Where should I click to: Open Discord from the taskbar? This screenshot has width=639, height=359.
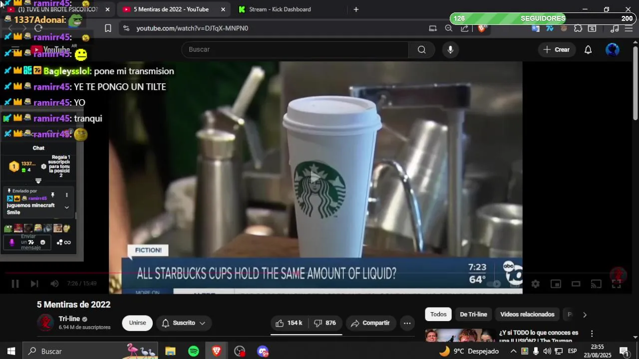(x=263, y=352)
